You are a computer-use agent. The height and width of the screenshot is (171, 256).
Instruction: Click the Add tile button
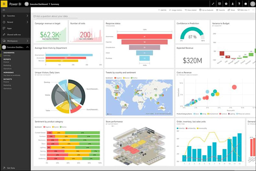162,10
